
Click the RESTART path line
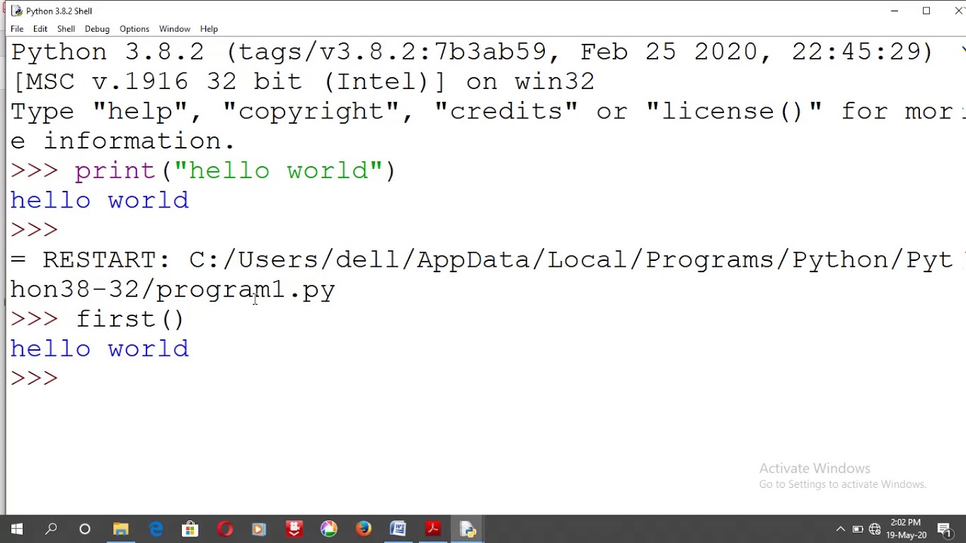[483, 260]
